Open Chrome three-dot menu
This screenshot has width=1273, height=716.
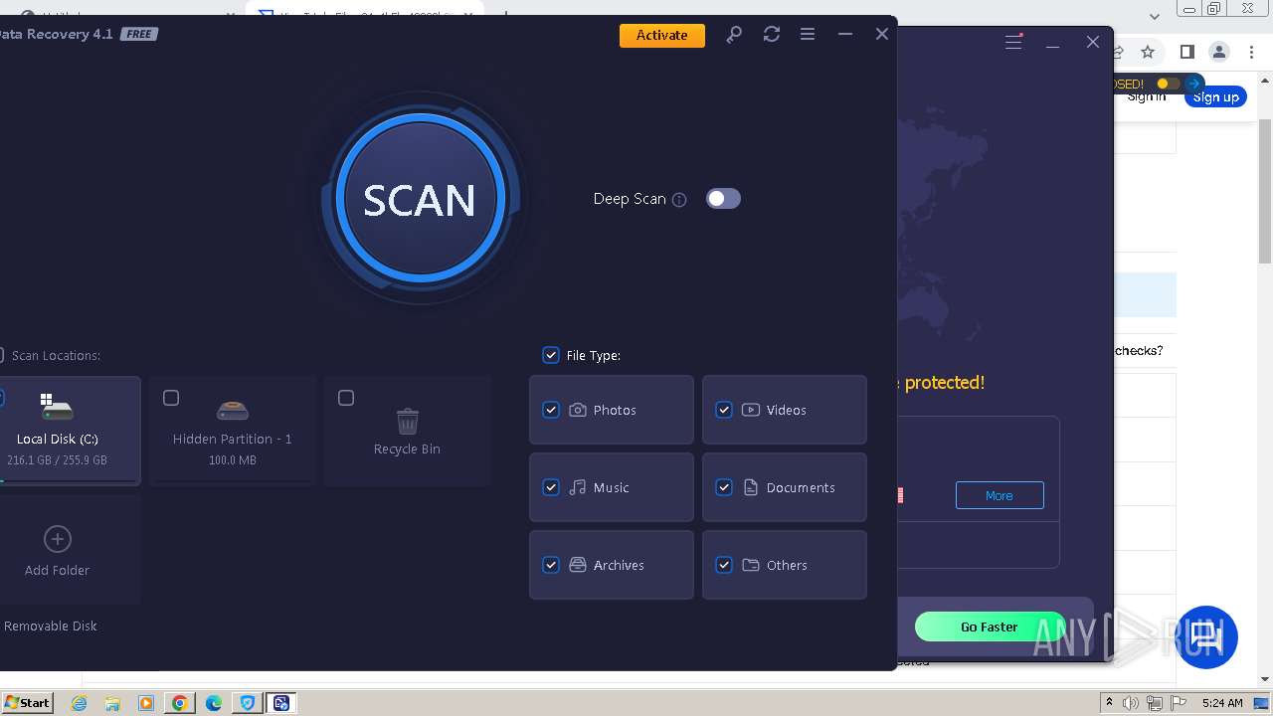click(1251, 52)
